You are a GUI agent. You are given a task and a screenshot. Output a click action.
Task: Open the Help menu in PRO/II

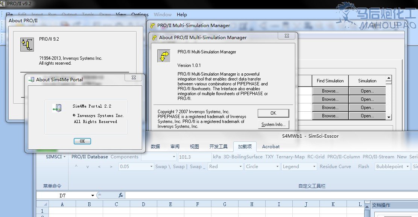point(182,15)
